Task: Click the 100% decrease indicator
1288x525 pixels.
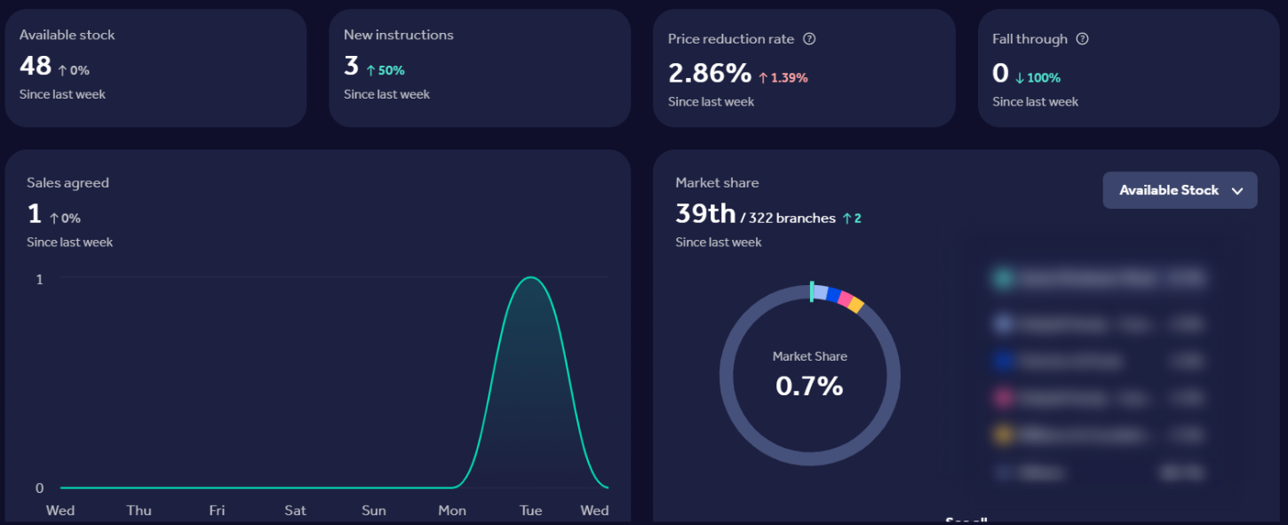Action: click(x=1038, y=77)
